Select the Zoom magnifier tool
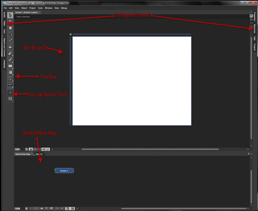This screenshot has height=211, width=258. [11, 34]
